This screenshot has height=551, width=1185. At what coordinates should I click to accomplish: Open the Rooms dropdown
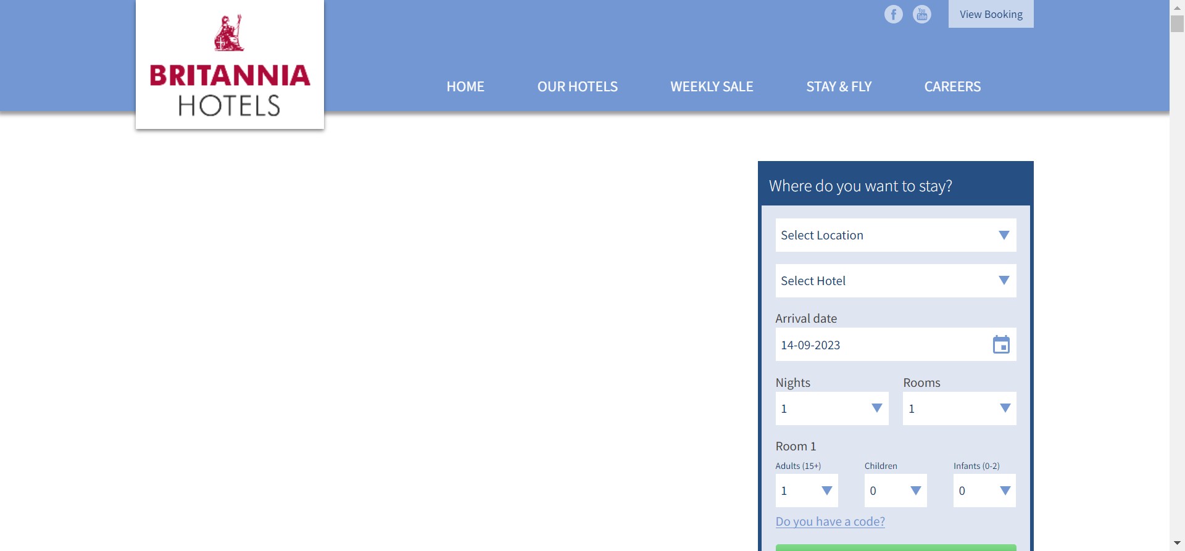(x=958, y=408)
